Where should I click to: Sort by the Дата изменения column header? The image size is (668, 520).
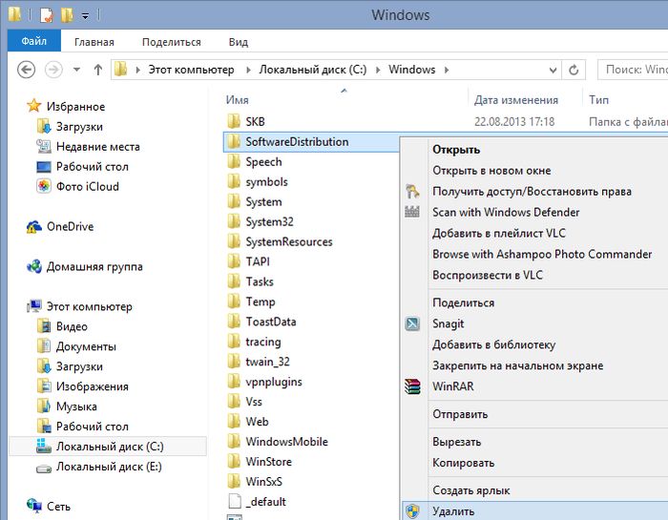pos(515,100)
